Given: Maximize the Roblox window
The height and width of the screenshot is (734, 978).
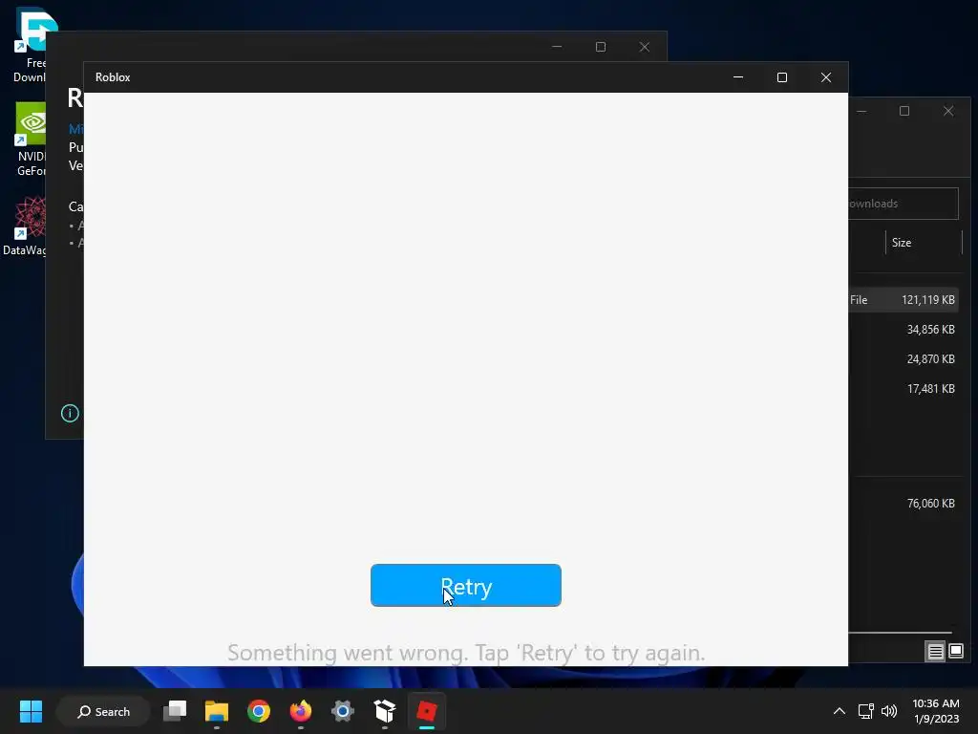Looking at the screenshot, I should point(781,77).
